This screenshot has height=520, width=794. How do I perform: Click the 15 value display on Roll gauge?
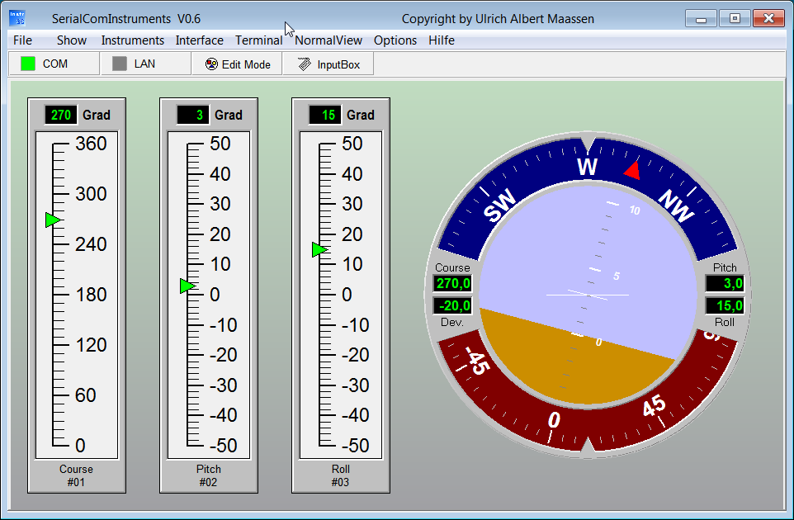pyautogui.click(x=325, y=115)
